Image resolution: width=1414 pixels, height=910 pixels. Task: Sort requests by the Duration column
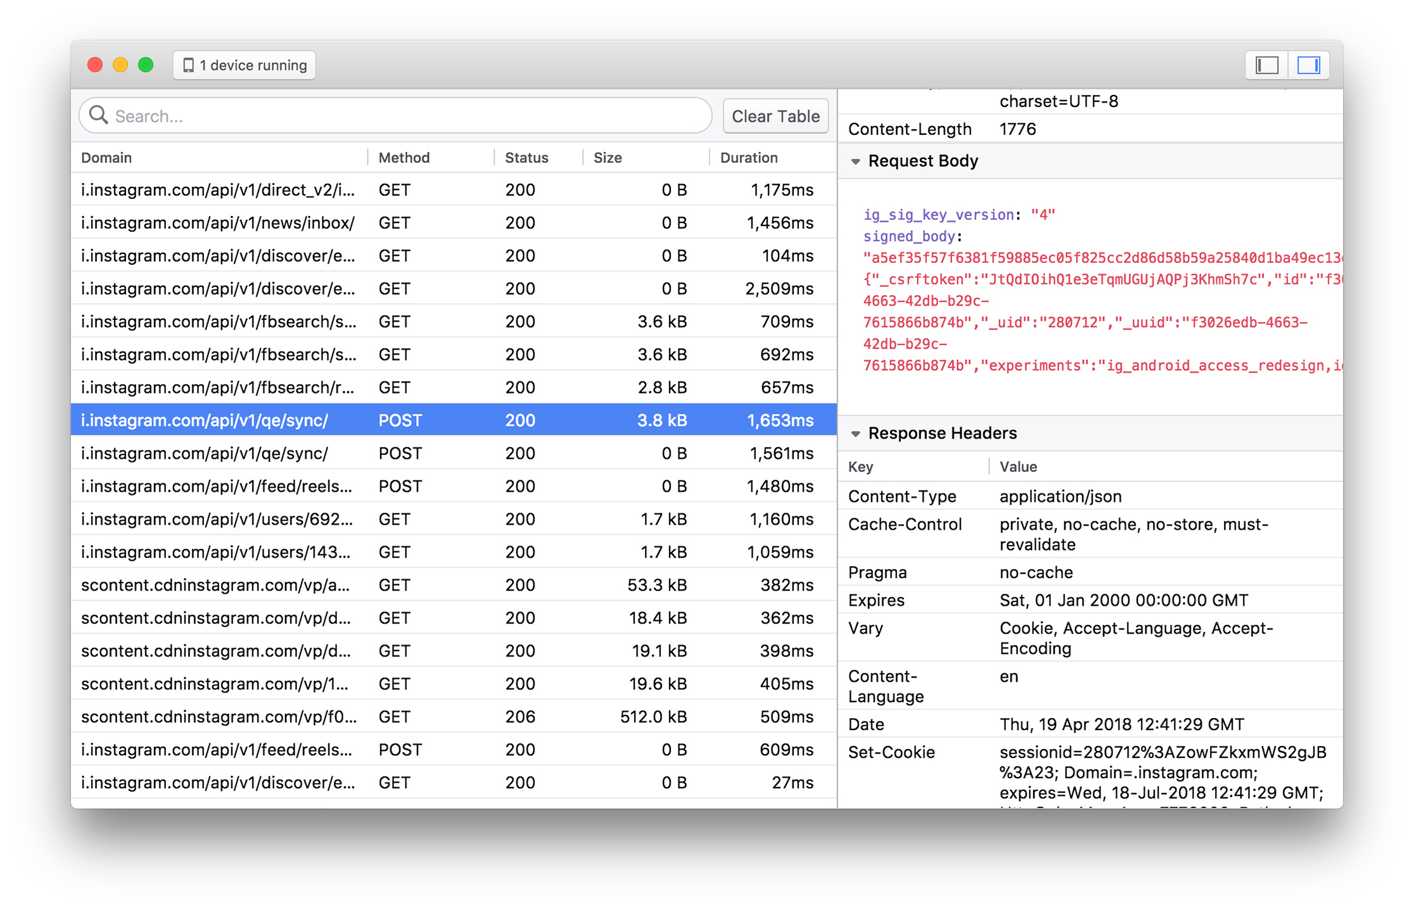coord(749,157)
